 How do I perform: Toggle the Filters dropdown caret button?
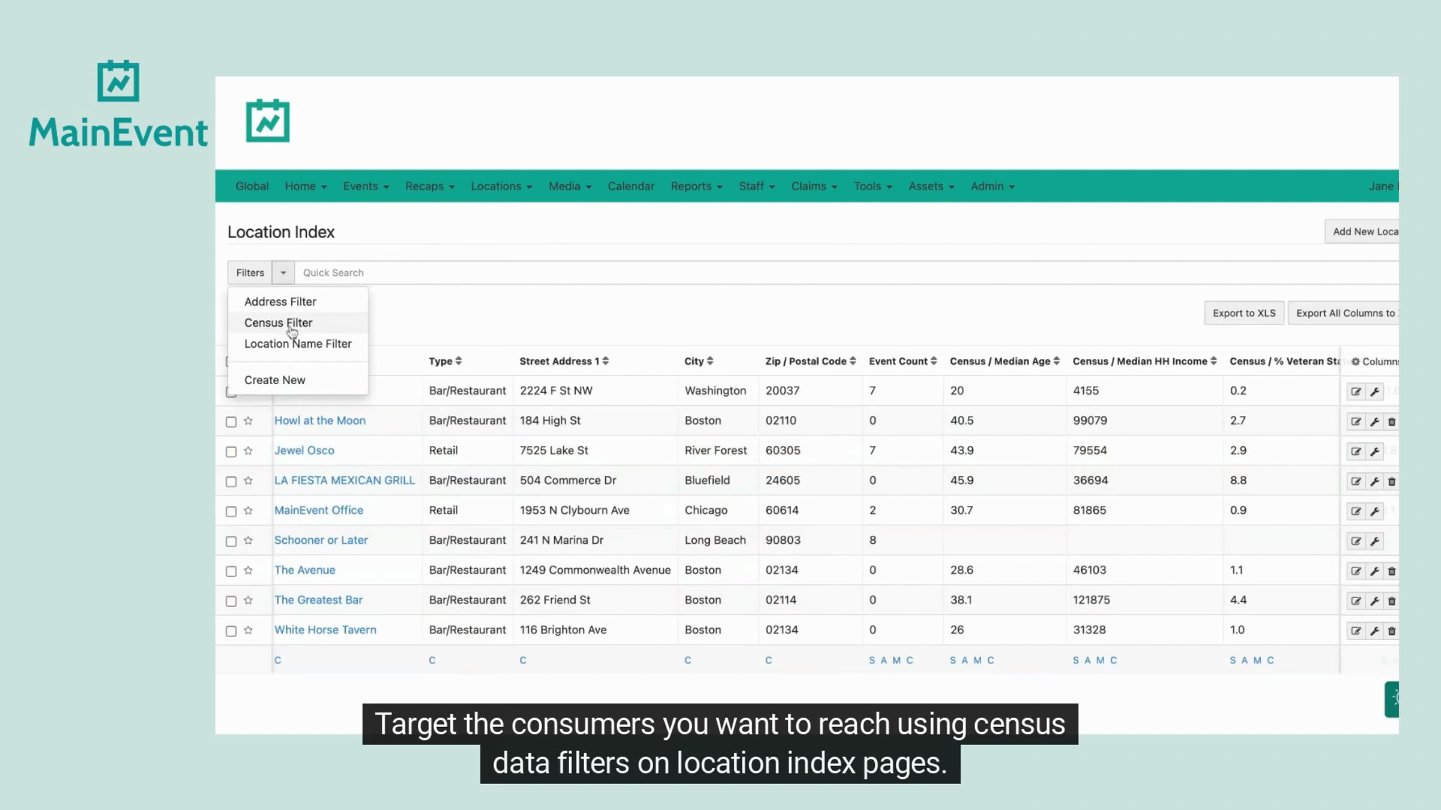tap(283, 272)
